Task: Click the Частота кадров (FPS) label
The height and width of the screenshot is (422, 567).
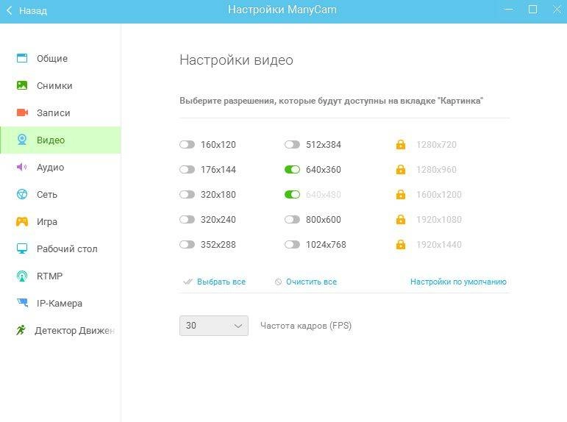Action: [306, 326]
